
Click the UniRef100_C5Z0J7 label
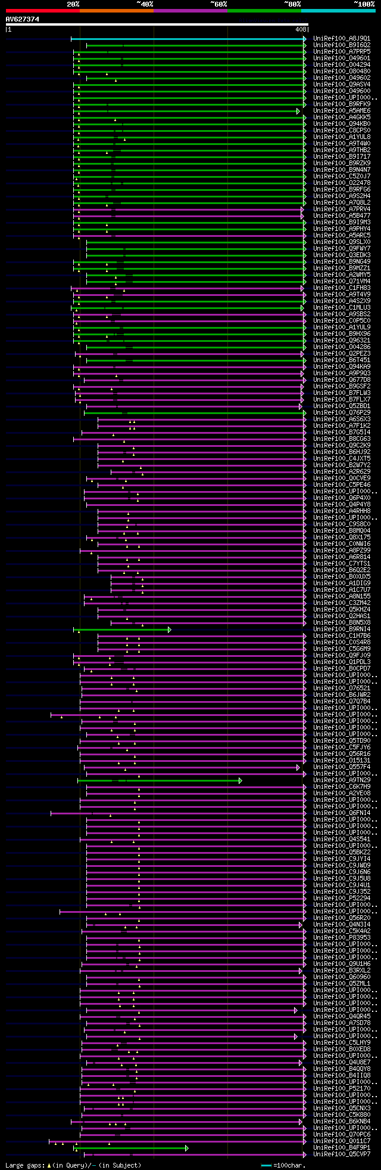(342, 177)
